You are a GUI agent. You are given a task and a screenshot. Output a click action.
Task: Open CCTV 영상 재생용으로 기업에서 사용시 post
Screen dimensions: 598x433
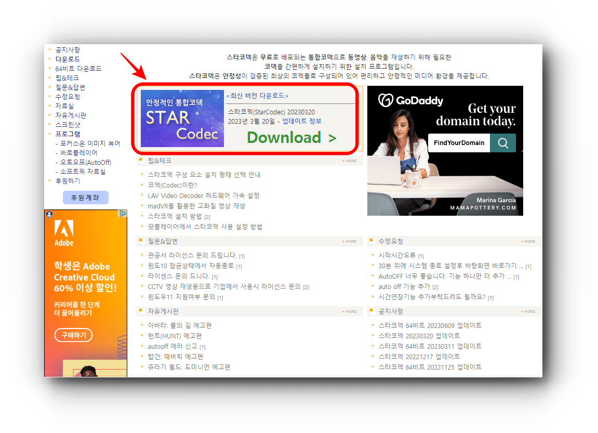tap(224, 286)
